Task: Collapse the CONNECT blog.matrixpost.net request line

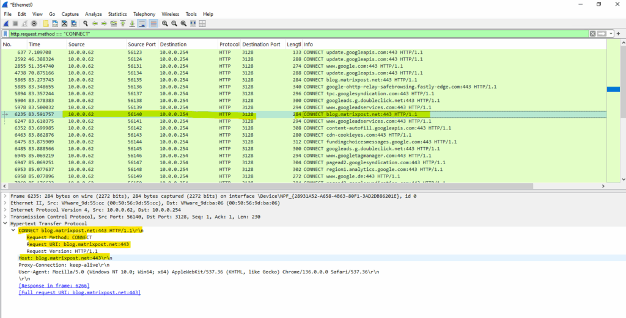Action: [x=13, y=230]
